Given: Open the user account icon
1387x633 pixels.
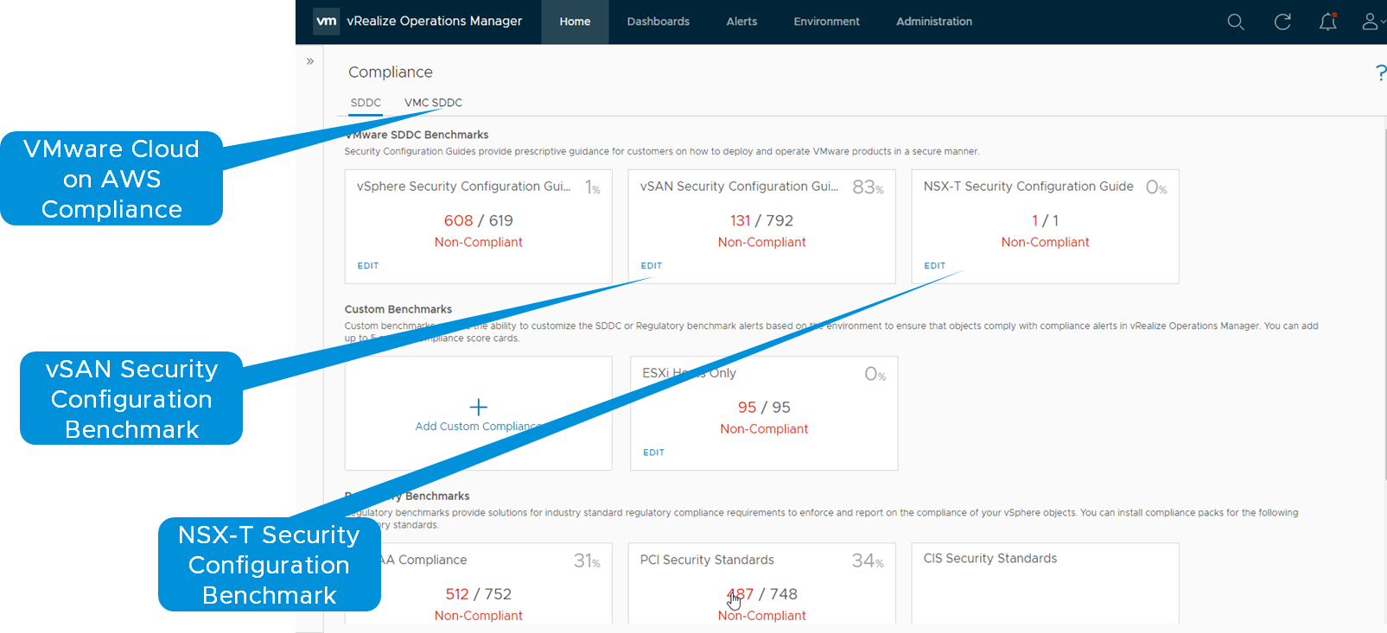Looking at the screenshot, I should (x=1371, y=22).
